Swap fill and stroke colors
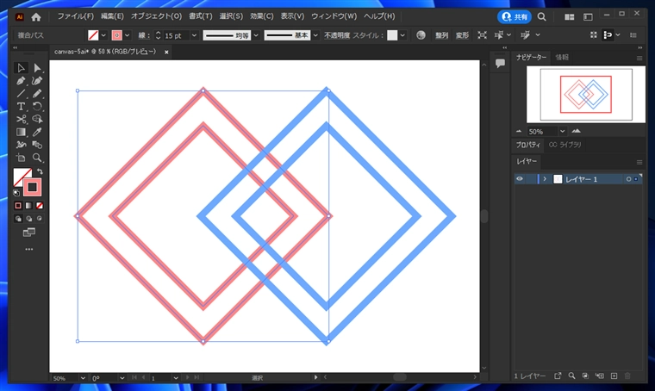 tap(40, 171)
